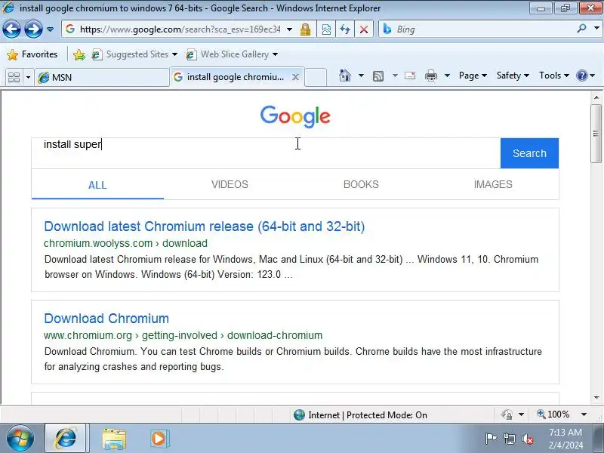Expand the Home dropdown arrow
Viewport: 604px width, 453px height.
(361, 75)
